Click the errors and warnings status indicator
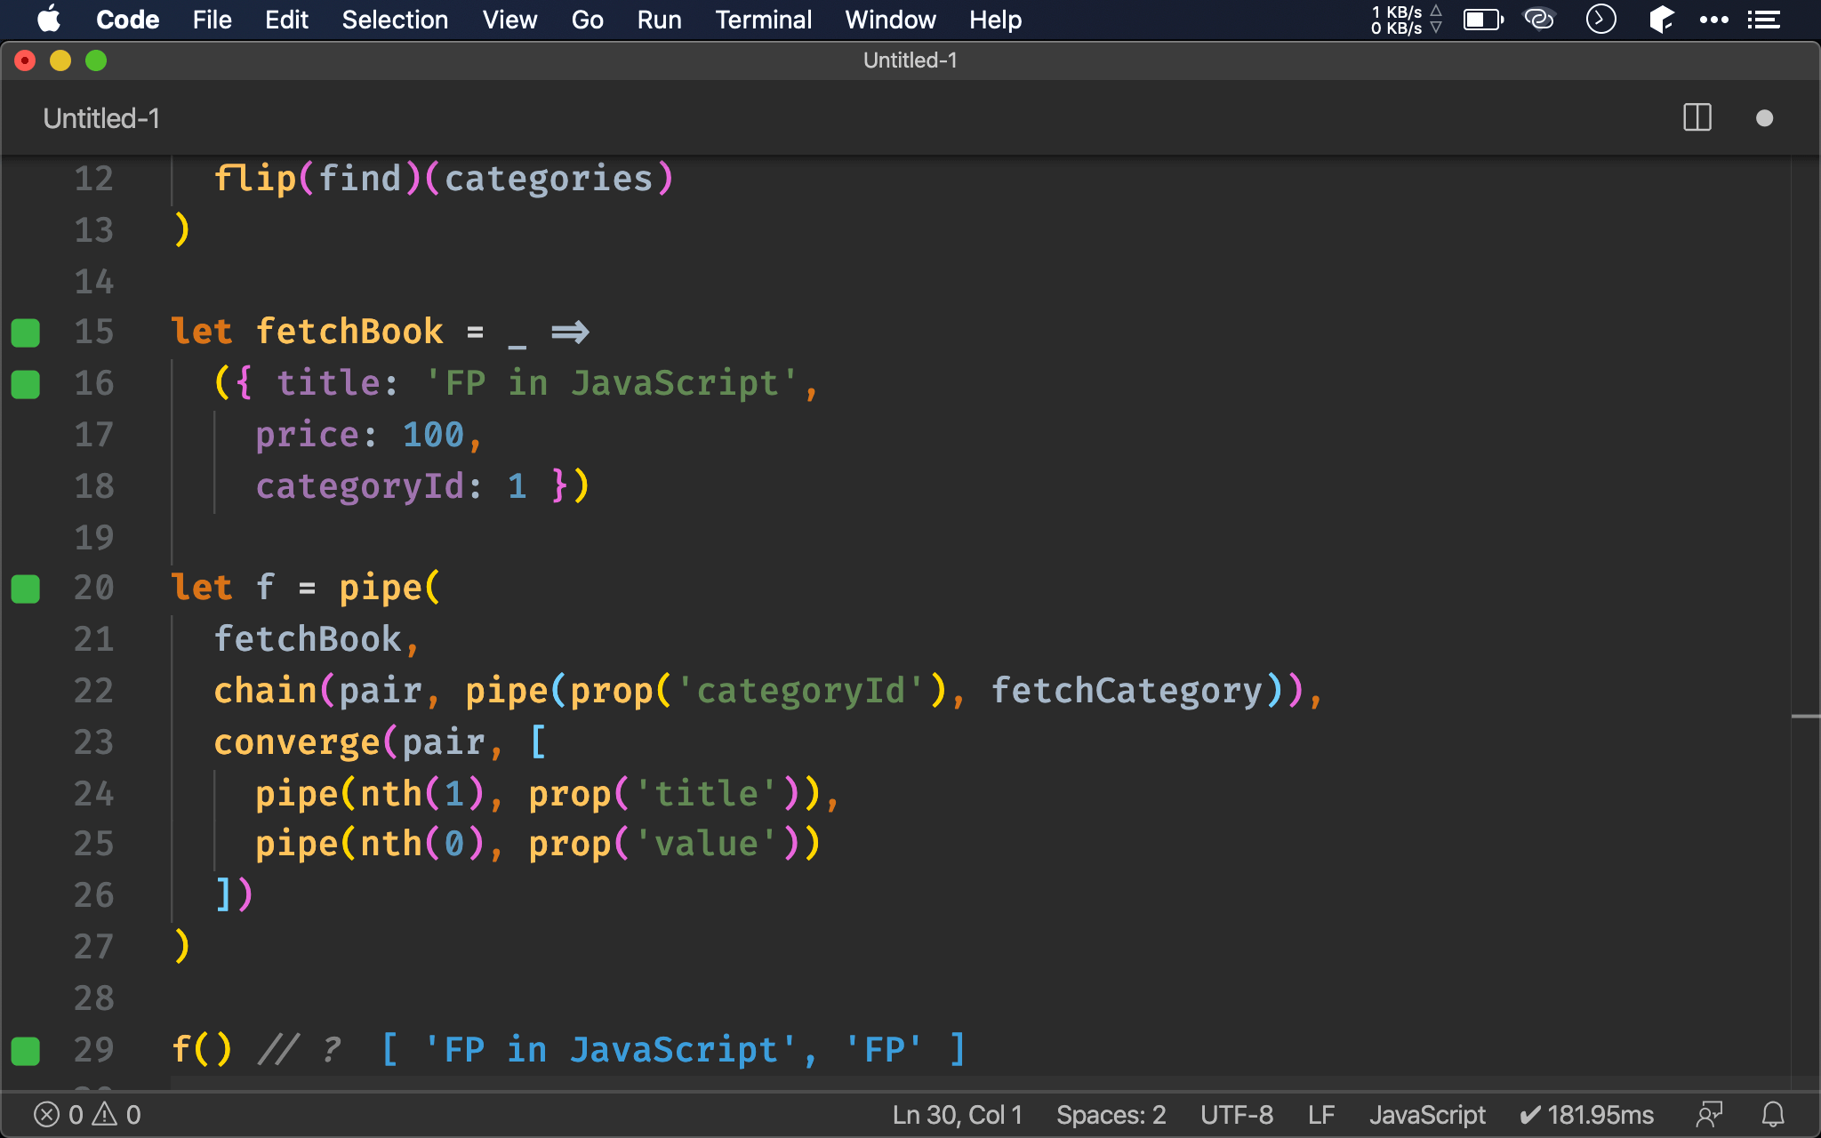The width and height of the screenshot is (1821, 1138). point(87,1115)
